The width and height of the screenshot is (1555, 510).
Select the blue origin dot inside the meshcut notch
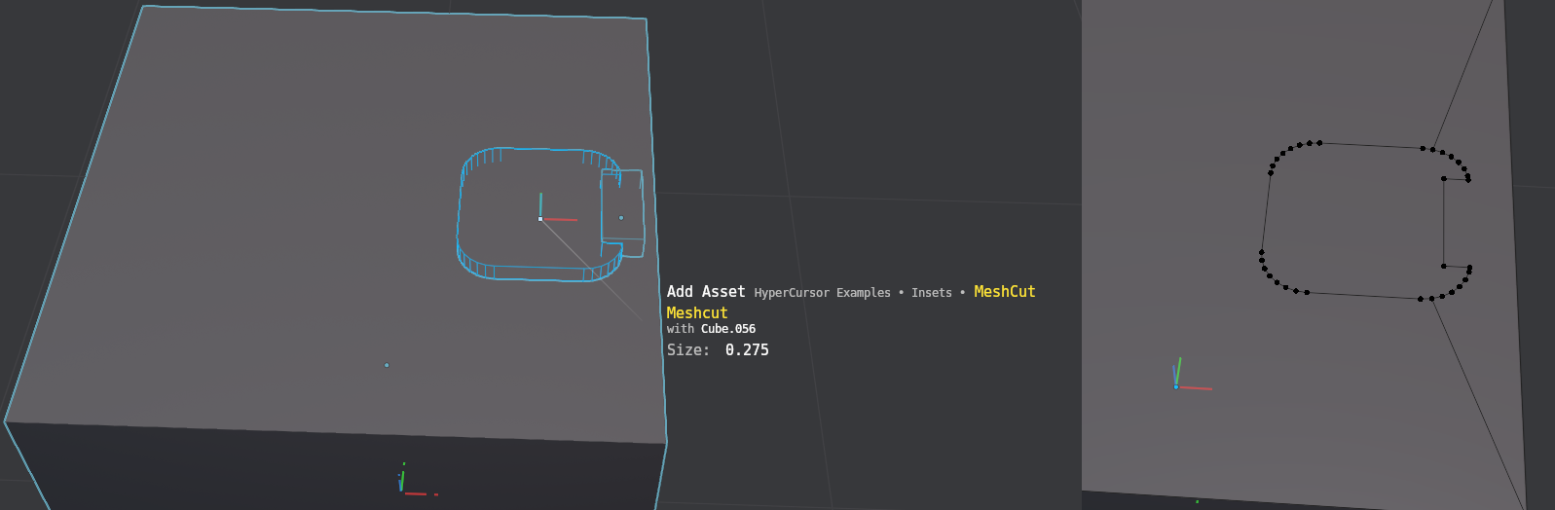(x=621, y=218)
